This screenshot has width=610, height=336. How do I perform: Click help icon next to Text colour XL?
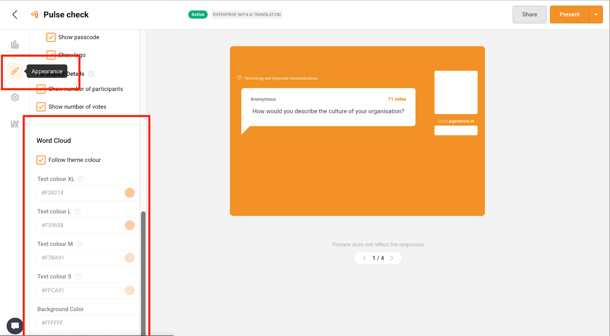[81, 179]
